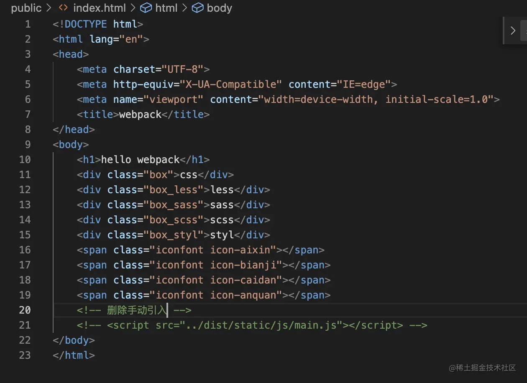Click the body symbol breadcrumb
The image size is (527, 383).
point(219,8)
